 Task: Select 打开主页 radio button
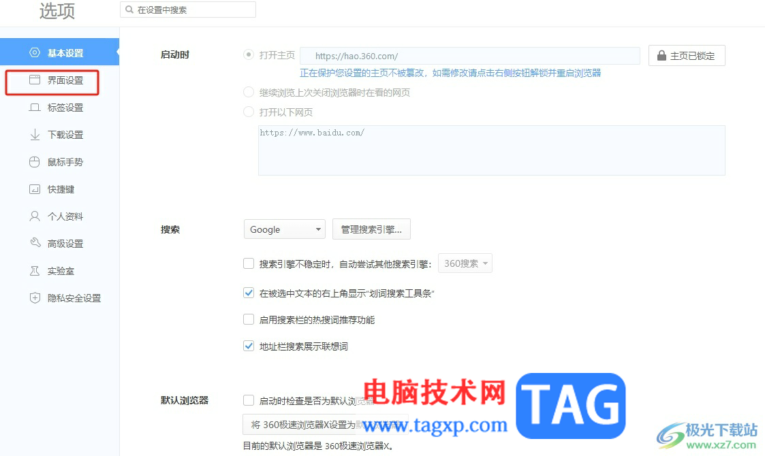tap(249, 54)
